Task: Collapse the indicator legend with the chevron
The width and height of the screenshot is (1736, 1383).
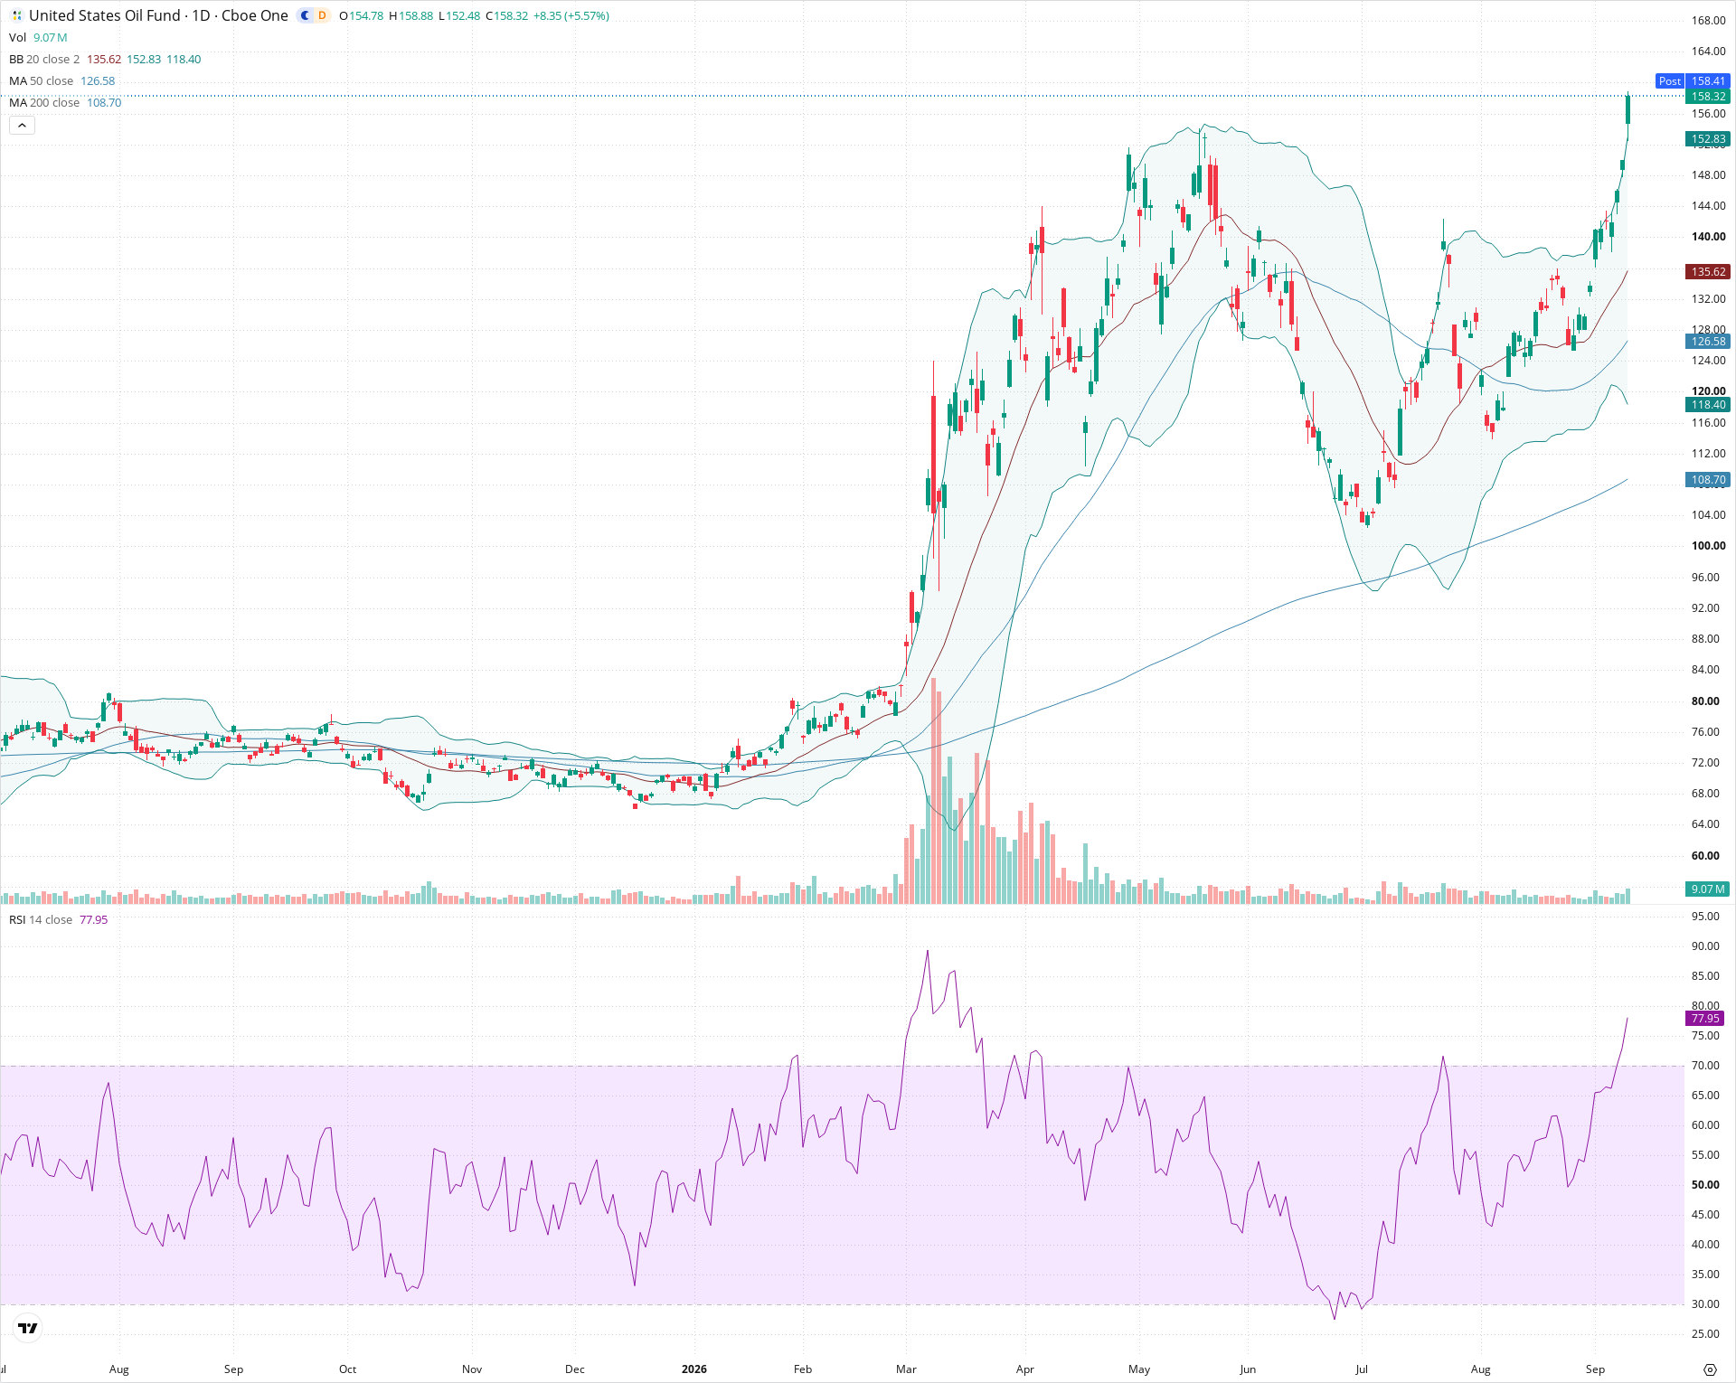Action: [22, 125]
